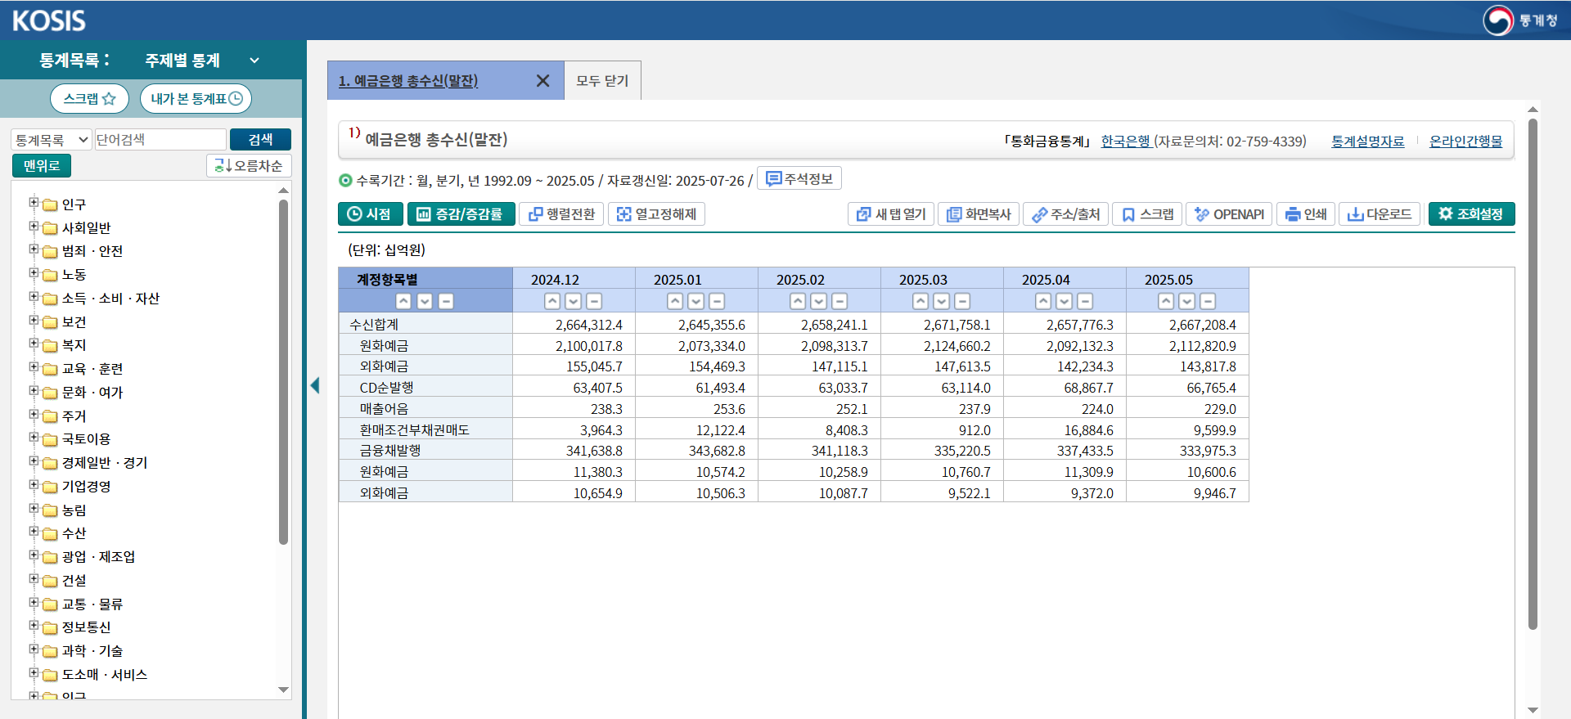Click the 매출어음 row label
The width and height of the screenshot is (1571, 719).
(384, 409)
